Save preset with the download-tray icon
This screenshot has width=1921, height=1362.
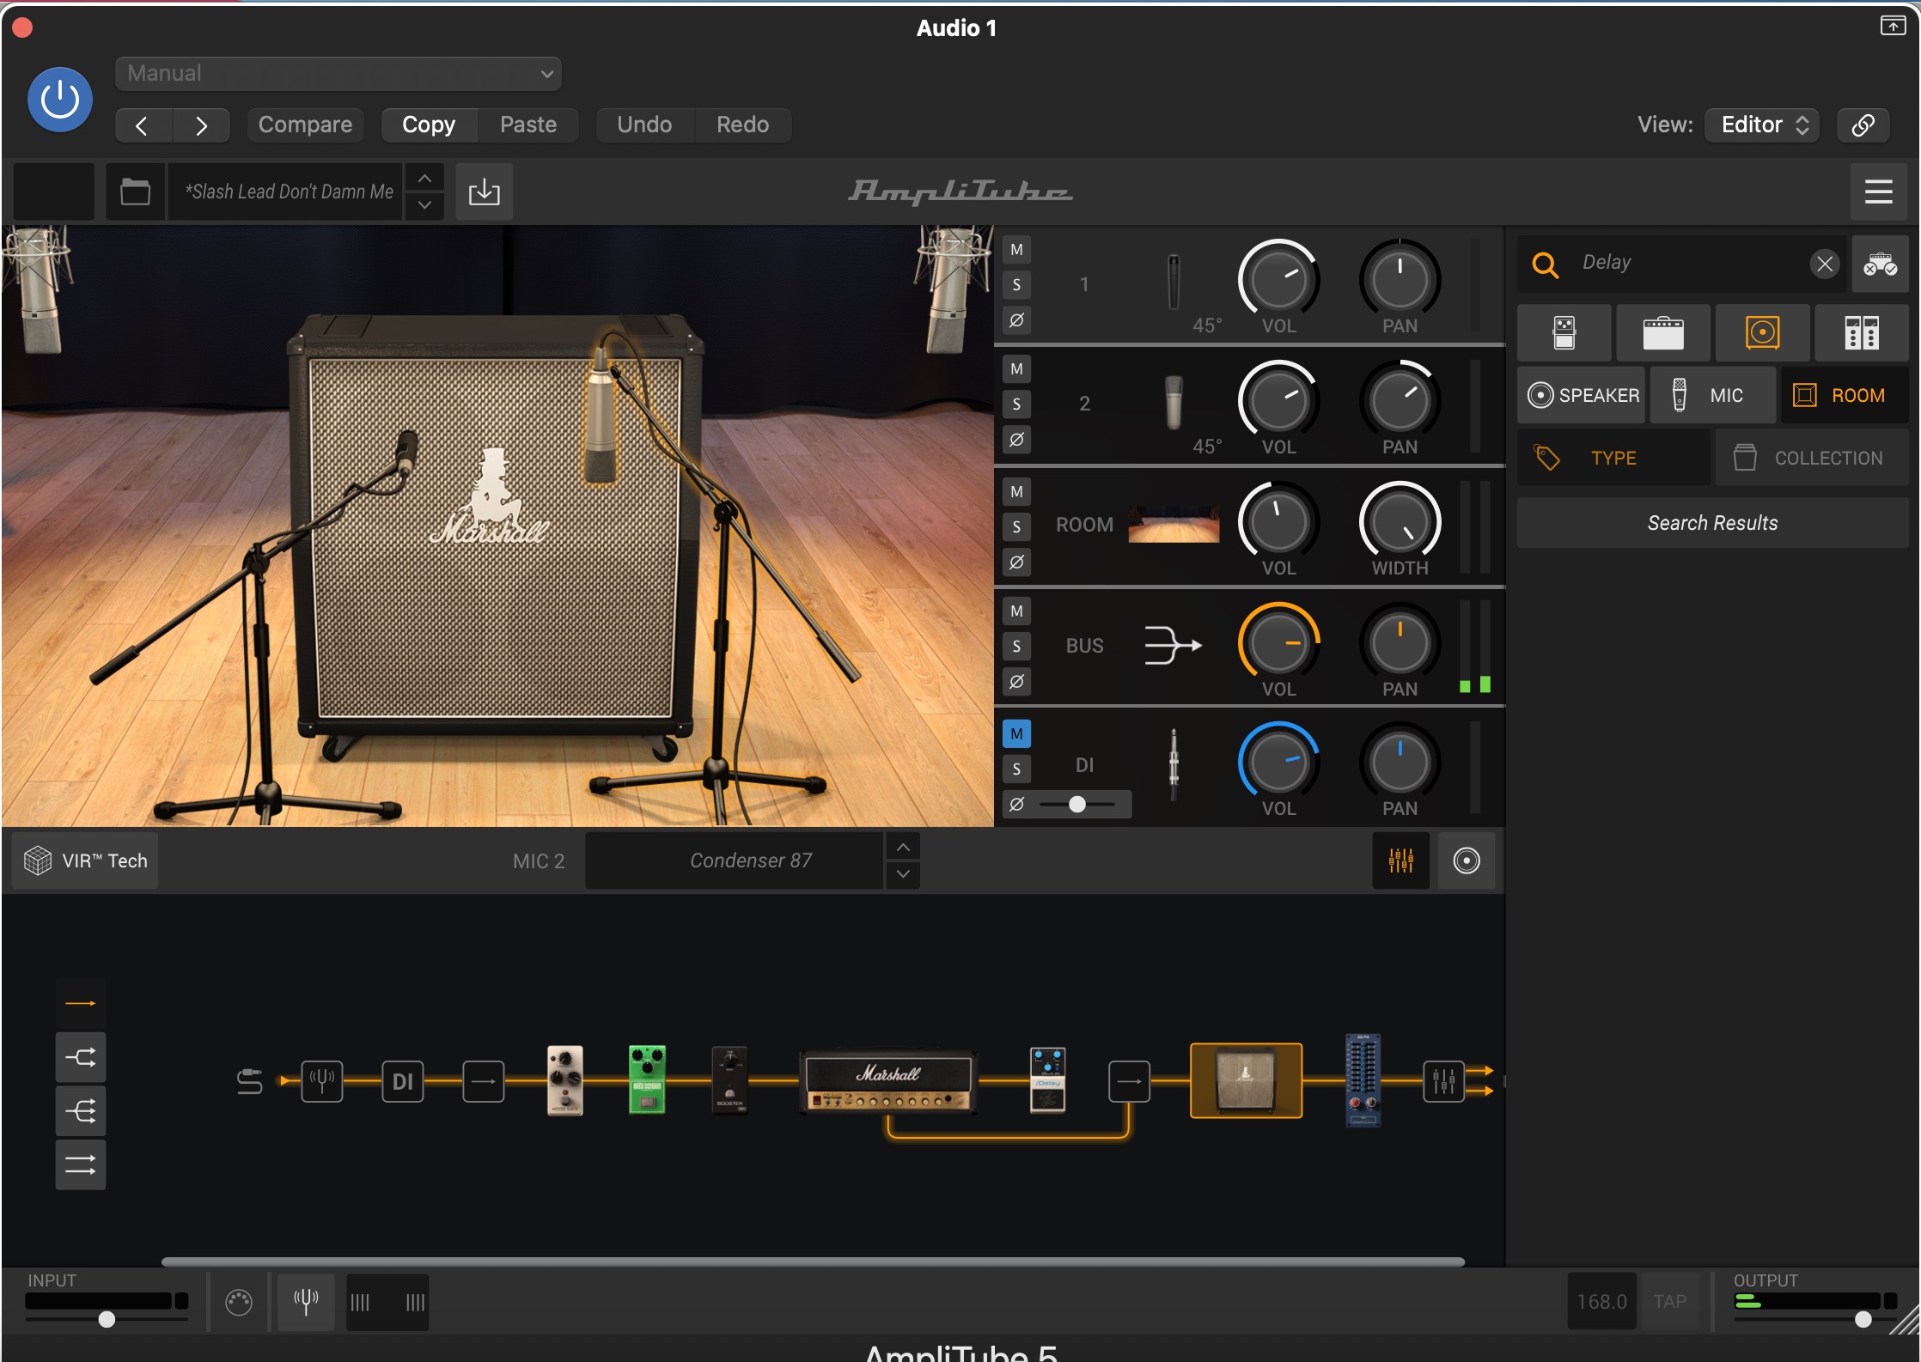click(484, 192)
